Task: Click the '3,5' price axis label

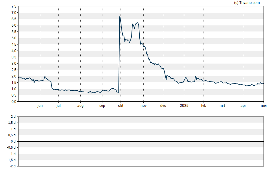Action: (x=14, y=57)
